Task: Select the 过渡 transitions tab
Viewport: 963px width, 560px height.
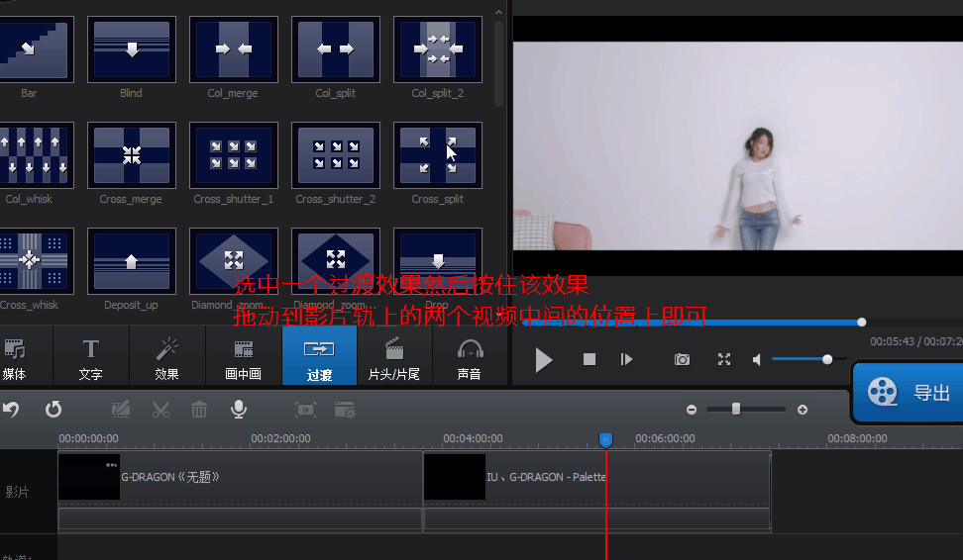Action: pyautogui.click(x=319, y=356)
